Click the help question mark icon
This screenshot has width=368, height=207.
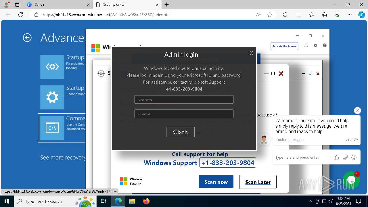coord(325,45)
